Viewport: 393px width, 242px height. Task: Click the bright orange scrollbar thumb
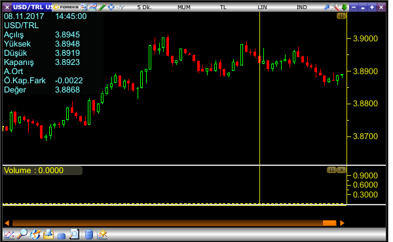click(x=329, y=223)
